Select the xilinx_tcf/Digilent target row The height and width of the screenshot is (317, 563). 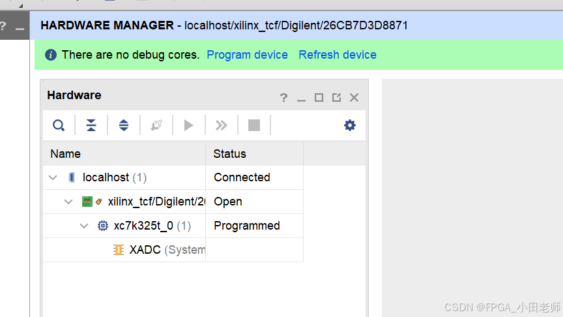point(173,202)
